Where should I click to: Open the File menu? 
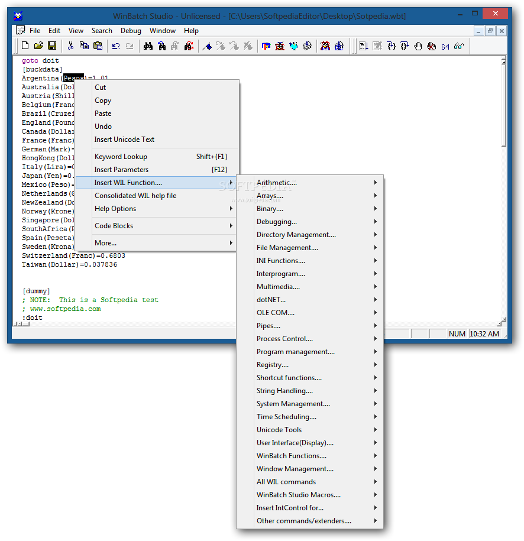(x=35, y=31)
